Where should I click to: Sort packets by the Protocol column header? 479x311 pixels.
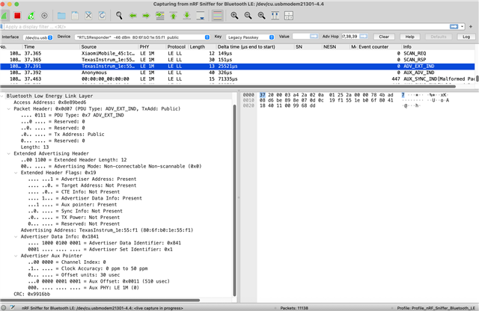[x=176, y=46]
